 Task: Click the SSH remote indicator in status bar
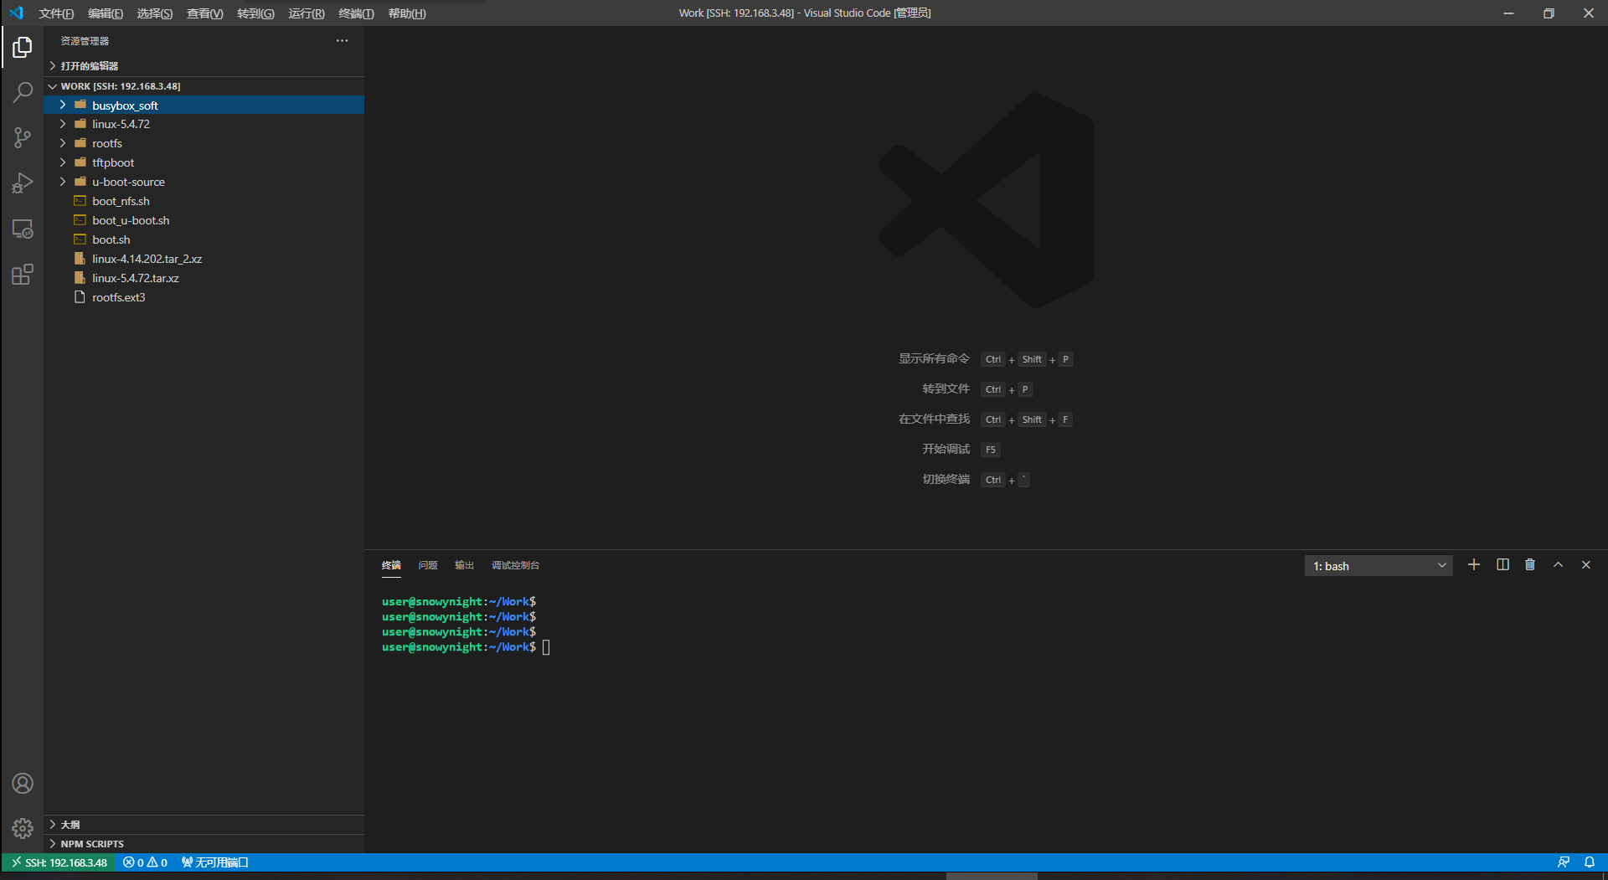(59, 862)
